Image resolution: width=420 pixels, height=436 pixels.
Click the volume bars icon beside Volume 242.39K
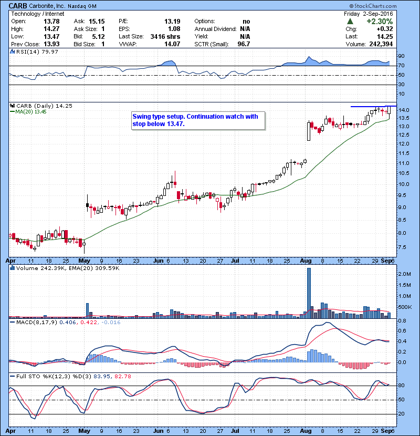pyautogui.click(x=12, y=268)
